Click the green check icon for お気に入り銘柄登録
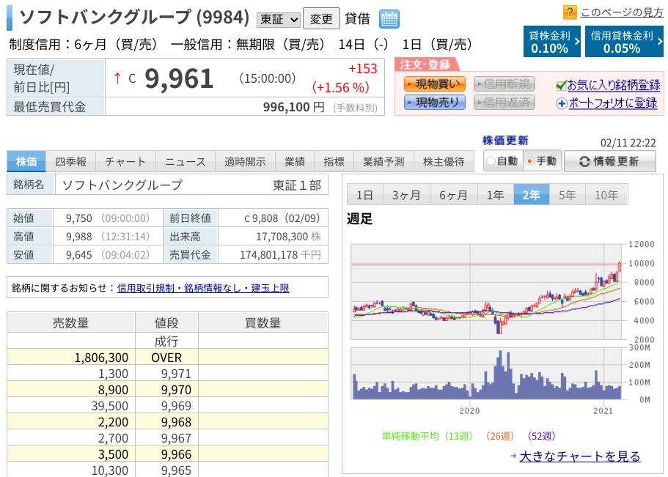Image resolution: width=668 pixels, height=477 pixels. tap(561, 86)
